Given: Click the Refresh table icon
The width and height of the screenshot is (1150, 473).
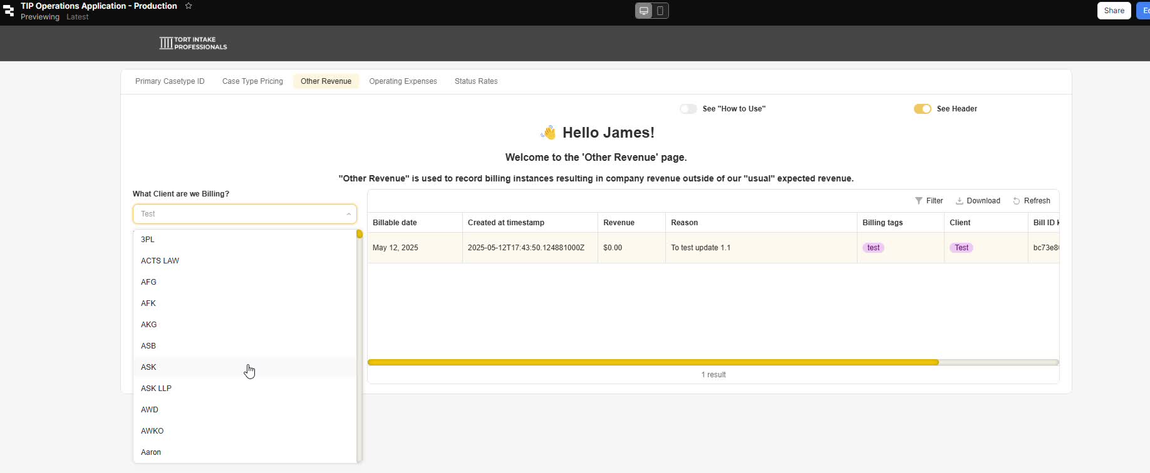Looking at the screenshot, I should pyautogui.click(x=1017, y=201).
